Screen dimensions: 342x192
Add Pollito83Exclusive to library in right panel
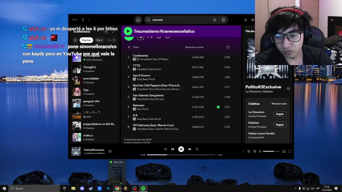click(x=288, y=89)
